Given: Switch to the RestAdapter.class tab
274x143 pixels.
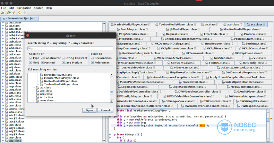Looking at the screenshot, I should point(133,29).
